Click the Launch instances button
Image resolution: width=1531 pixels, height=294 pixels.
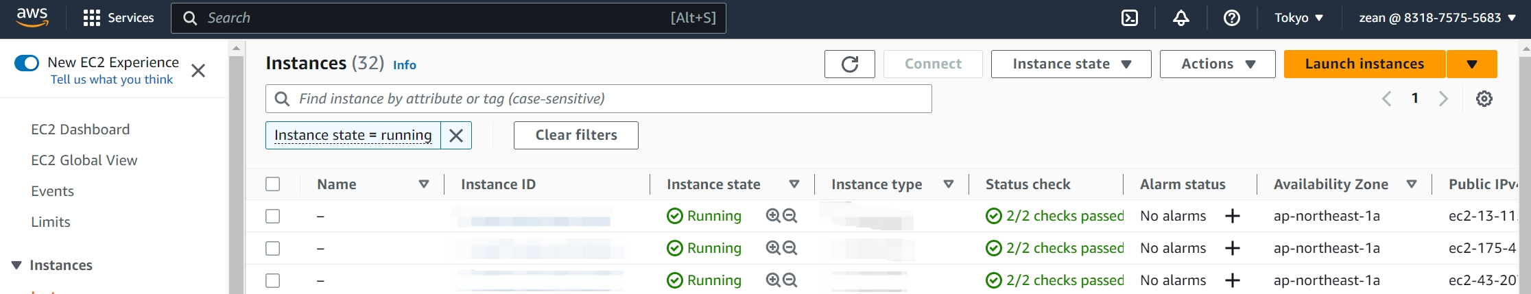click(1365, 64)
